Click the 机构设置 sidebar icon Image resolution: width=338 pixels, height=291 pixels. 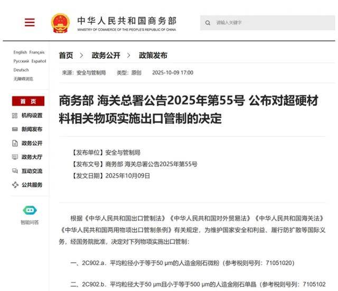click(x=15, y=115)
